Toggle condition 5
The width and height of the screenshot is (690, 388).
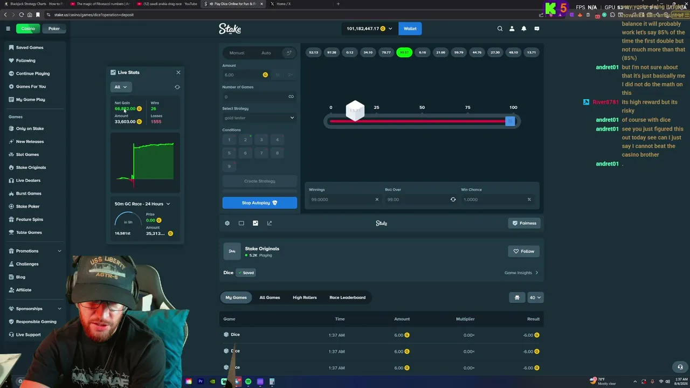tap(229, 153)
